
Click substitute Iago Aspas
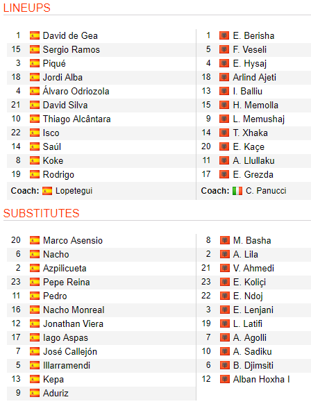(66, 338)
